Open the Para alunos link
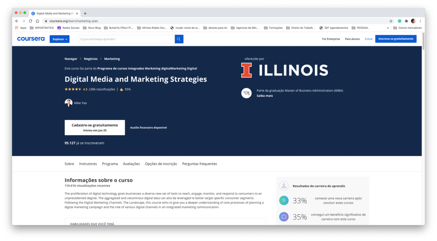Screen dimensions: 437x241 tap(352, 39)
